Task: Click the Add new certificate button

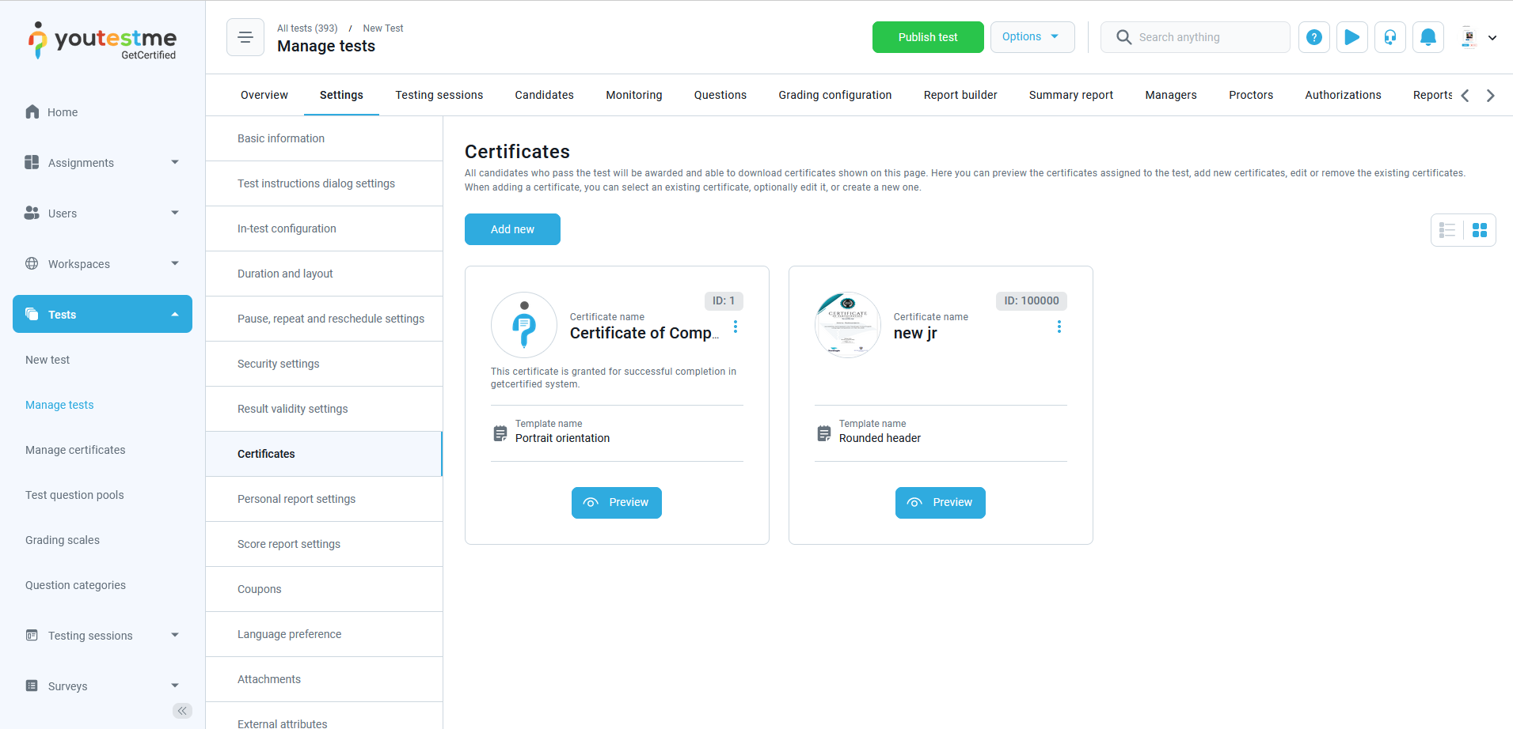Action: tap(512, 229)
